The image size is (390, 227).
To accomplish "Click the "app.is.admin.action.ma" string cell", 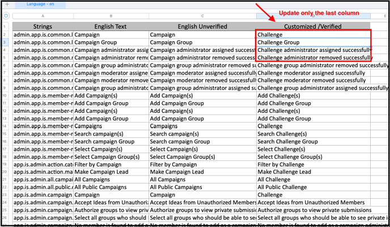I will 43,172.
